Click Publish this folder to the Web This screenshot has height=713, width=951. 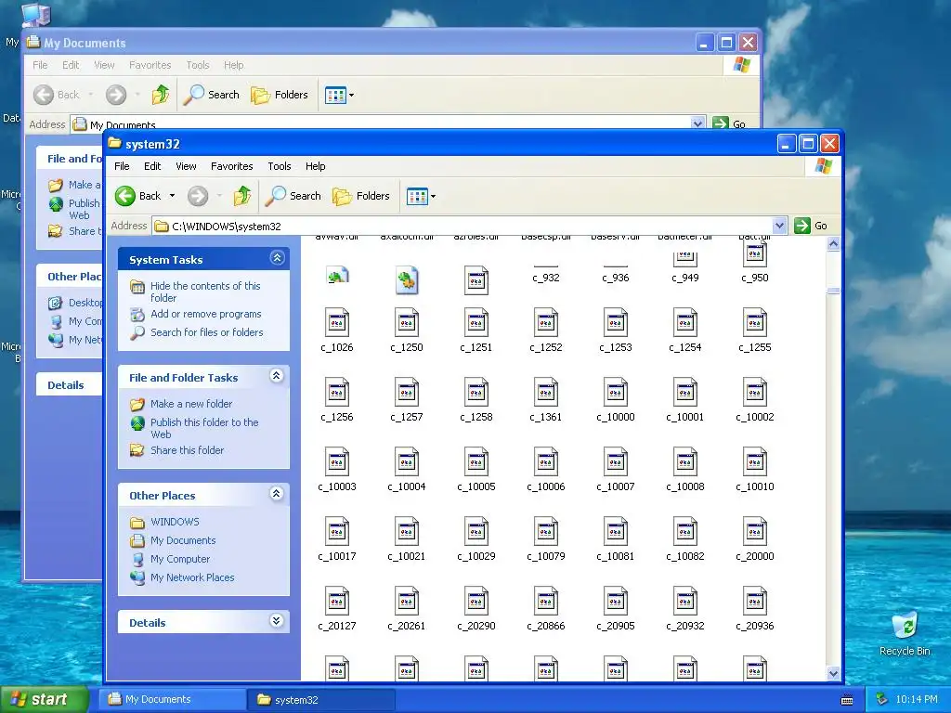(204, 428)
